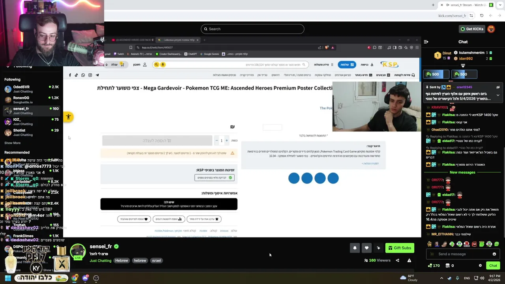Turn on stream notifications with the bell icon
Image resolution: width=505 pixels, height=284 pixels.
coord(355,248)
